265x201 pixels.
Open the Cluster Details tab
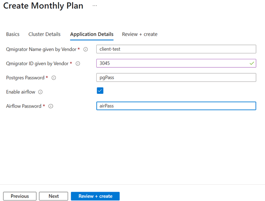44,34
